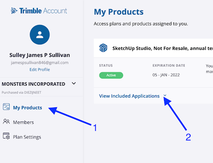Go to the Members section
Screen dimensions: 213x163
(23, 122)
